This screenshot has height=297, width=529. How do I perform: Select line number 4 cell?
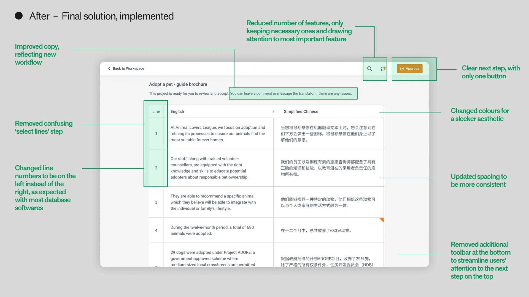coord(156,230)
